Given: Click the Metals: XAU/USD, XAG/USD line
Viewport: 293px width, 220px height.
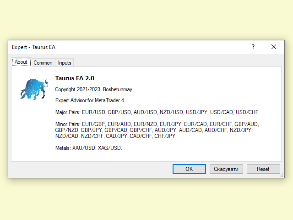Looking at the screenshot, I should click(88, 148).
